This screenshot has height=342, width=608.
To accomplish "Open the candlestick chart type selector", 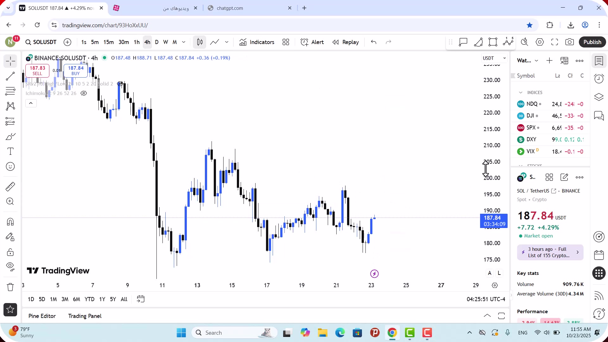I will point(200,42).
